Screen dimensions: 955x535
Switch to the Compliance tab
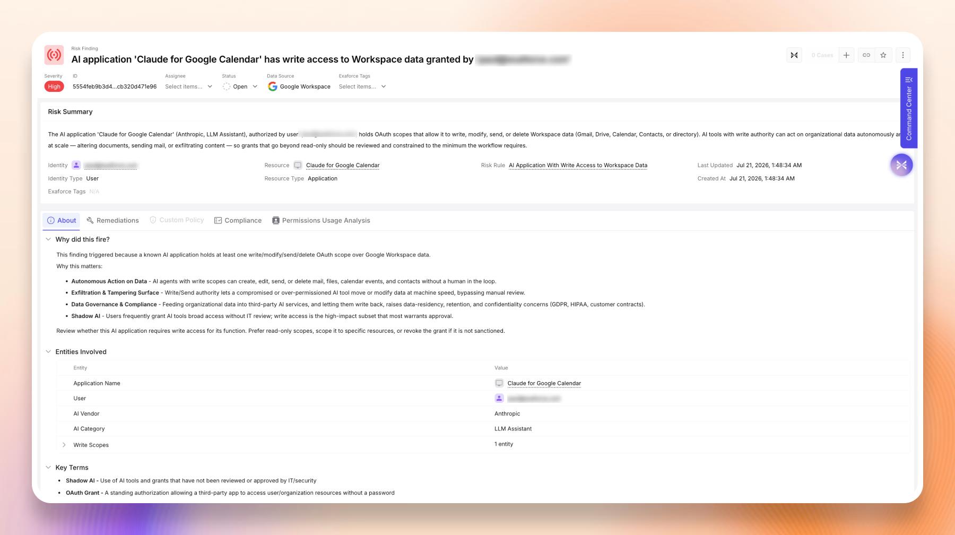click(x=238, y=220)
